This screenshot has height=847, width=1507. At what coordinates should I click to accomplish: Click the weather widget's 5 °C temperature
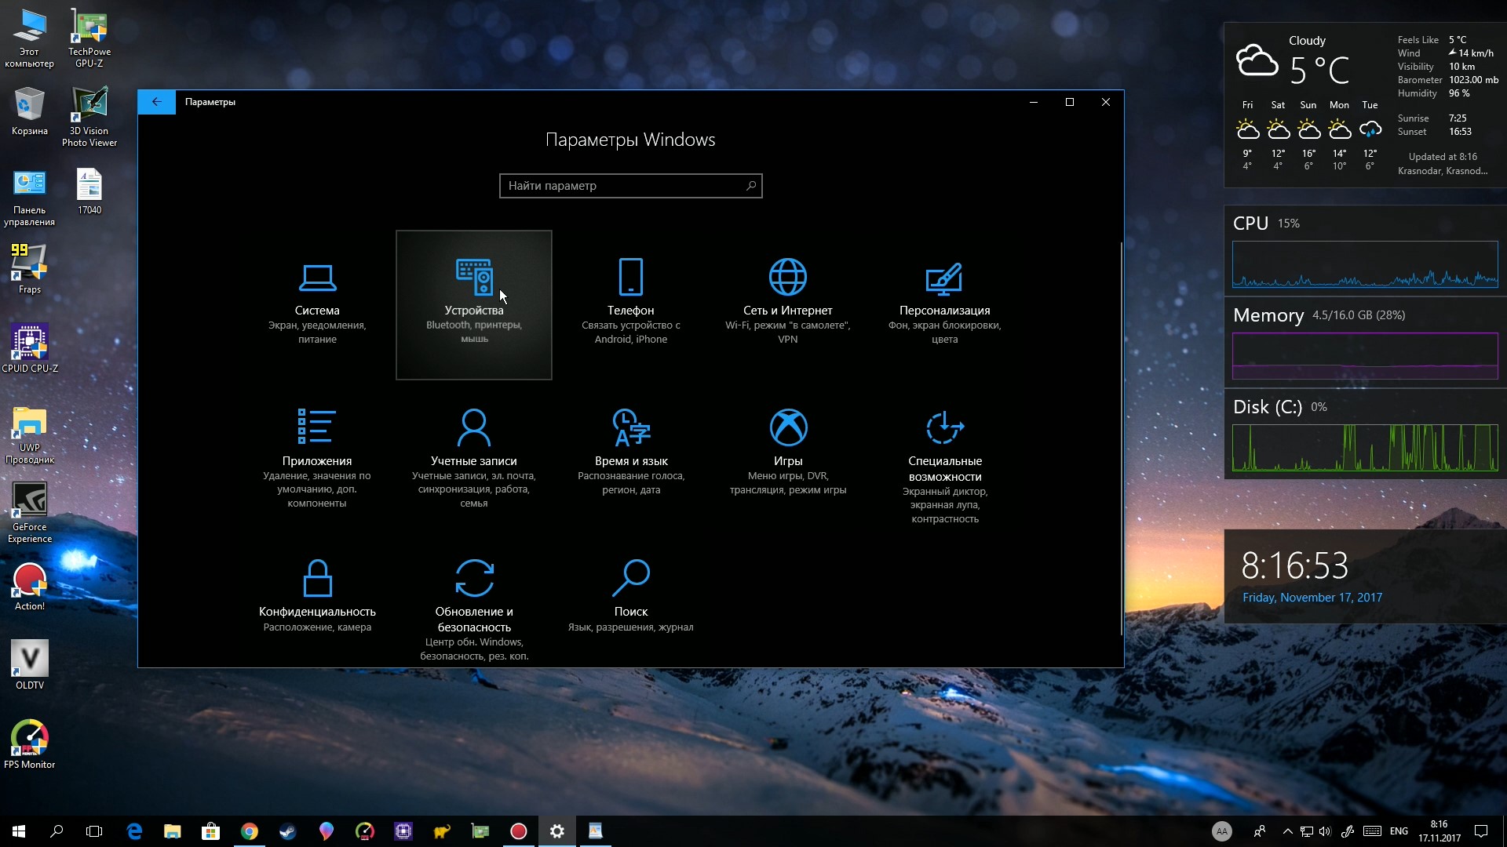point(1319,71)
